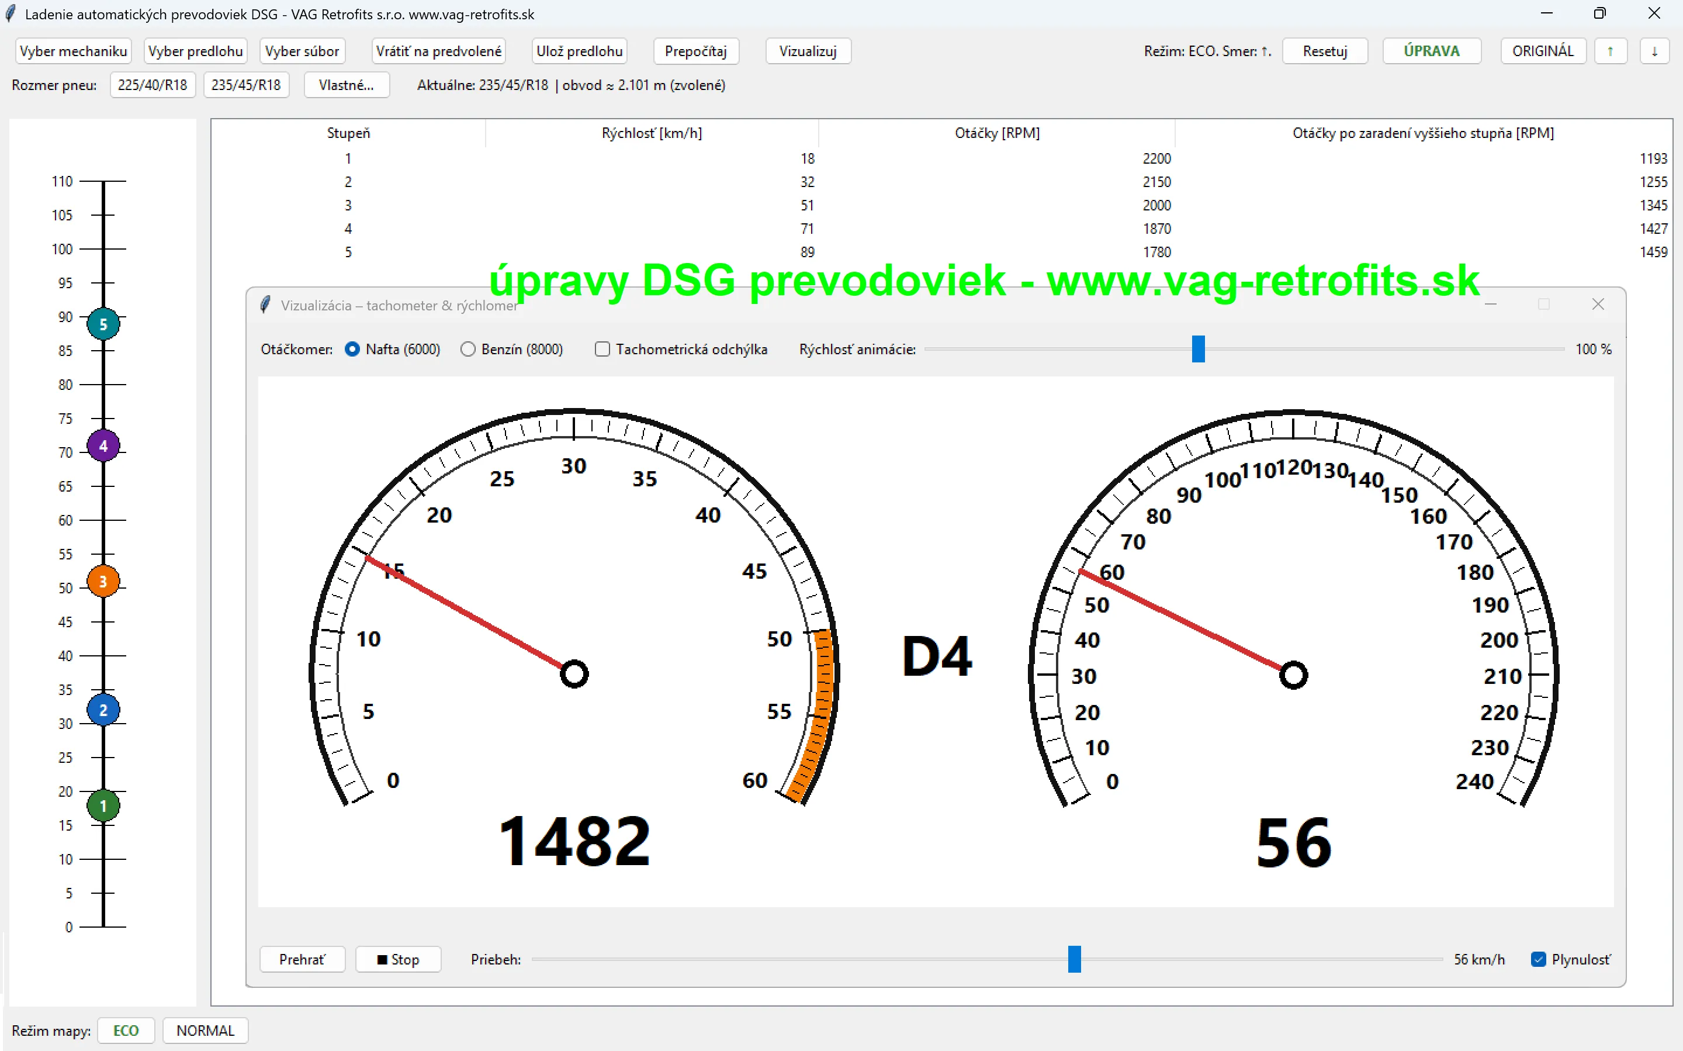The width and height of the screenshot is (1683, 1051).
Task: Switch map mode to ECO
Action: 126,1030
